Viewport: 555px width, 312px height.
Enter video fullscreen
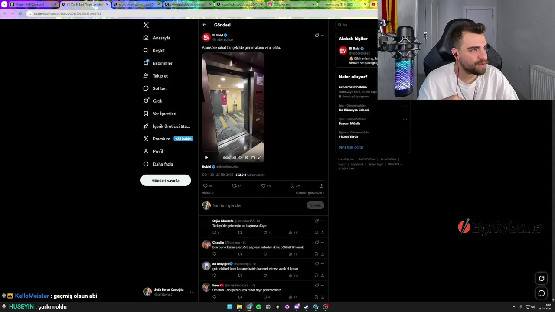tap(260, 157)
